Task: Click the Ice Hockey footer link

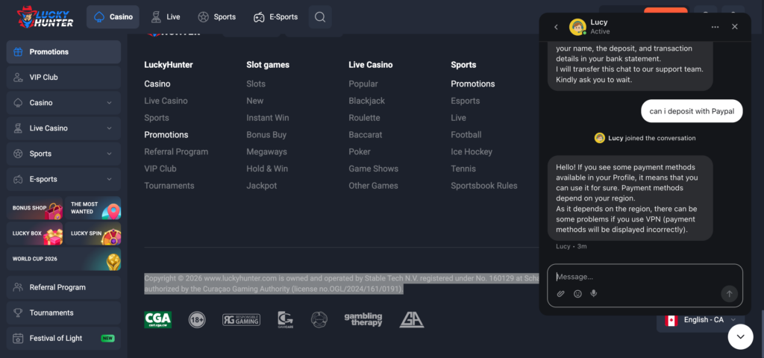Action: click(x=472, y=151)
